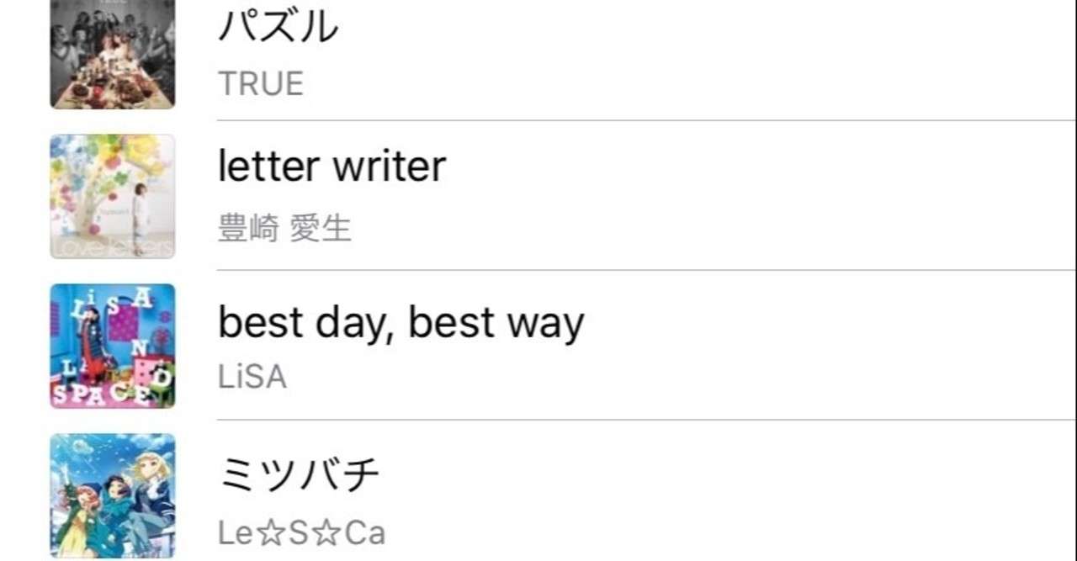Tap empty area beside best day, best way
Image resolution: width=1077 pixels, height=561 pixels.
click(799, 345)
